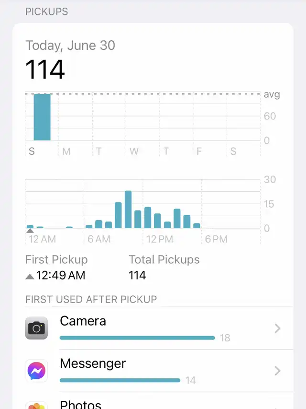Tap the Camera usage bar showing 18
306x409 pixels.
click(x=137, y=338)
